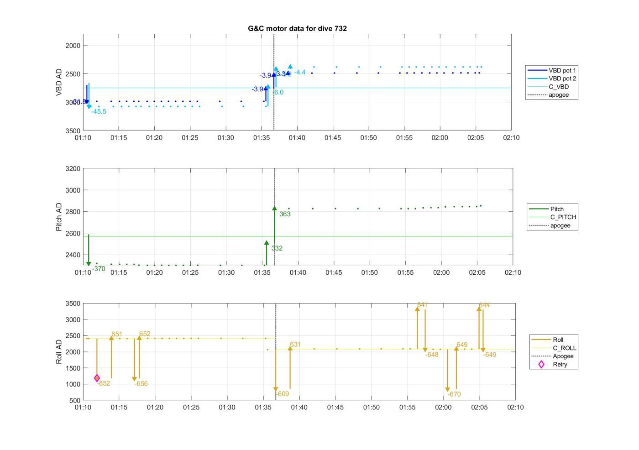Click the '631' roll data label
Viewport: 639px width, 450px height.
295,345
